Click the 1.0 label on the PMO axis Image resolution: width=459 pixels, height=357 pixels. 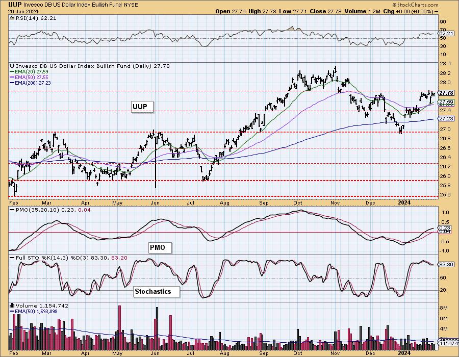[x=446, y=213]
